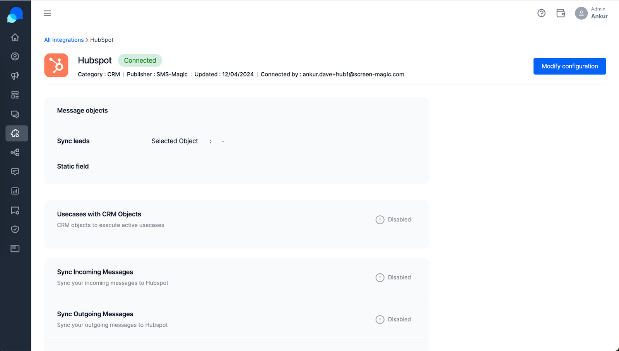Toggle the hamburger menu to collapse sidebar

(47, 13)
